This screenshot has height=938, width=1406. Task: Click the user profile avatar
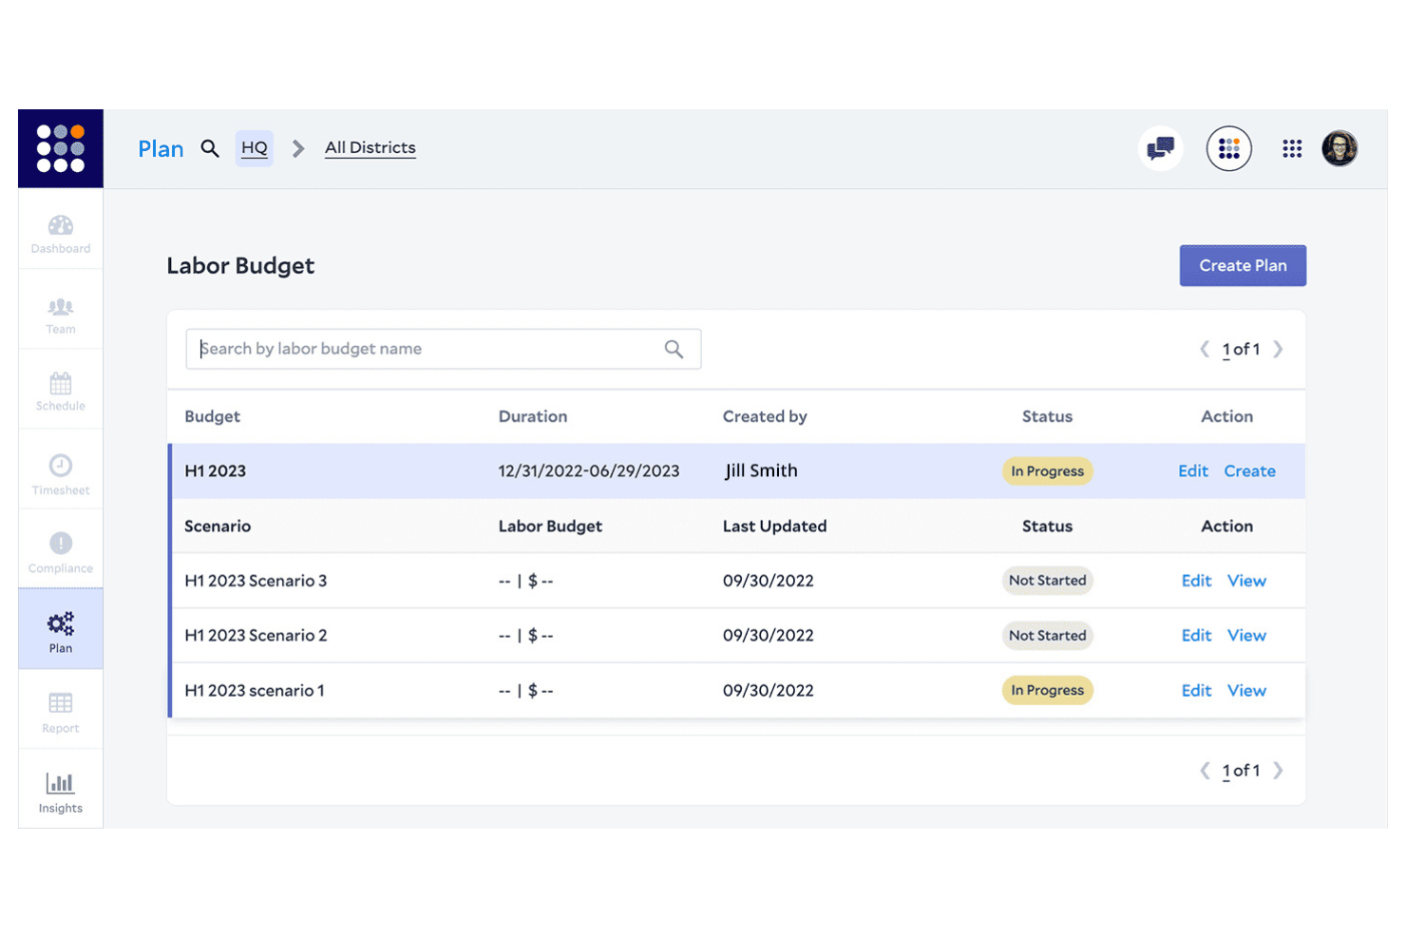1339,148
